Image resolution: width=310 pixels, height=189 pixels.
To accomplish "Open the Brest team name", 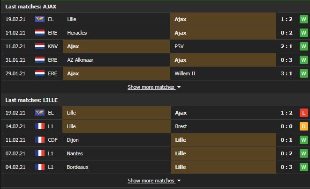I will click(181, 126).
